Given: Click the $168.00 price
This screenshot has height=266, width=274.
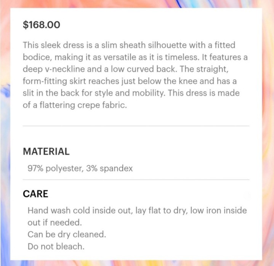Looking at the screenshot, I should (42, 25).
